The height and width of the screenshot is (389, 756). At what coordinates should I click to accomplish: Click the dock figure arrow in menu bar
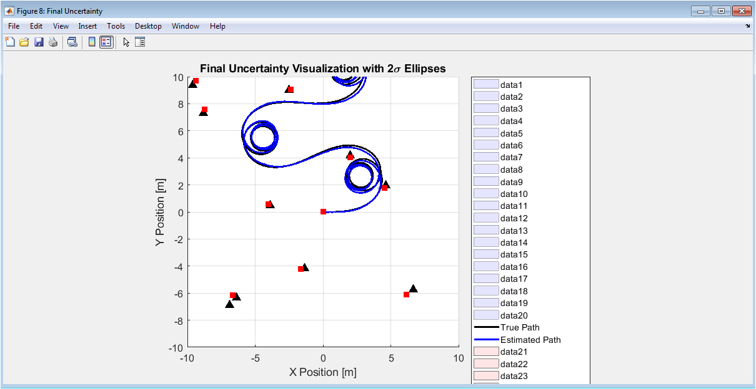click(748, 26)
